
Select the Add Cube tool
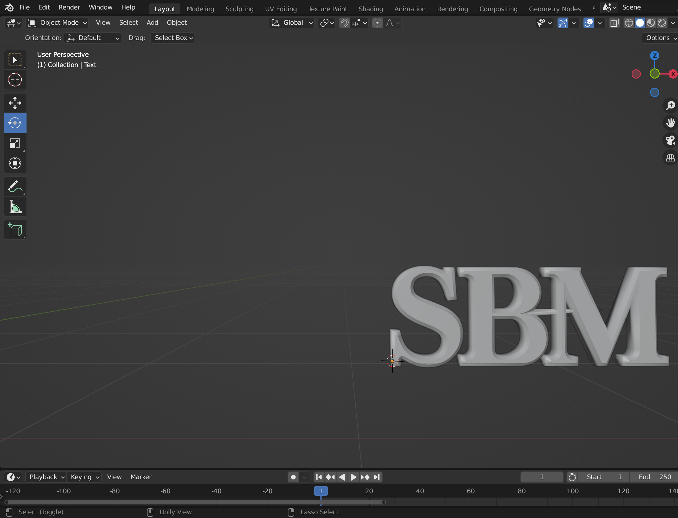click(15, 230)
